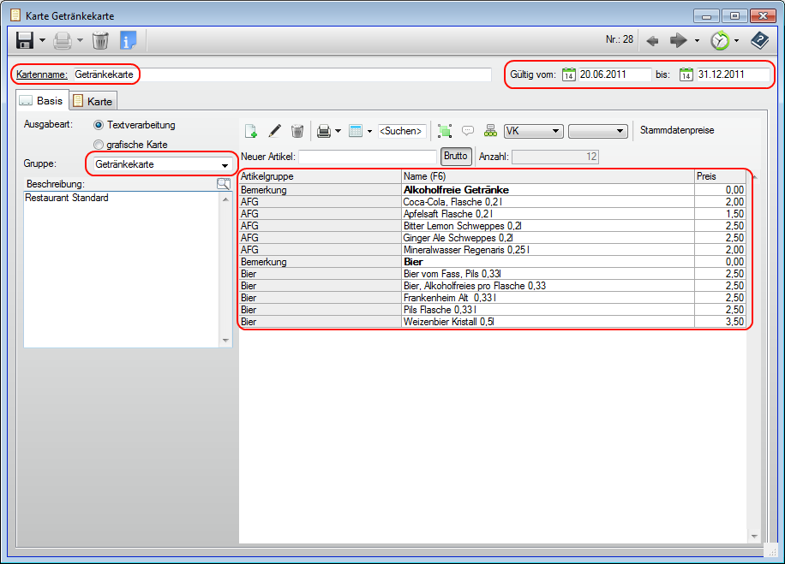The width and height of the screenshot is (785, 564).
Task: Open the Gruppe Getränkekarte dropdown
Action: 225,164
